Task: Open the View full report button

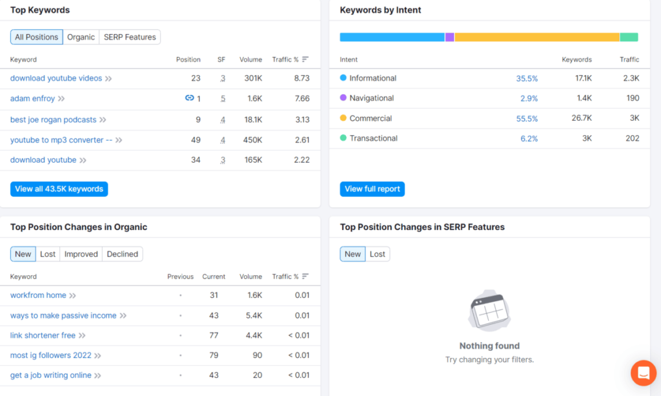Action: click(372, 189)
